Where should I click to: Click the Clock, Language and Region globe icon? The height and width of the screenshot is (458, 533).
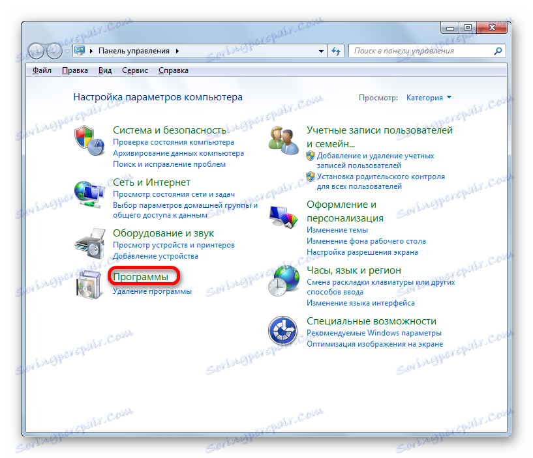pos(284,281)
